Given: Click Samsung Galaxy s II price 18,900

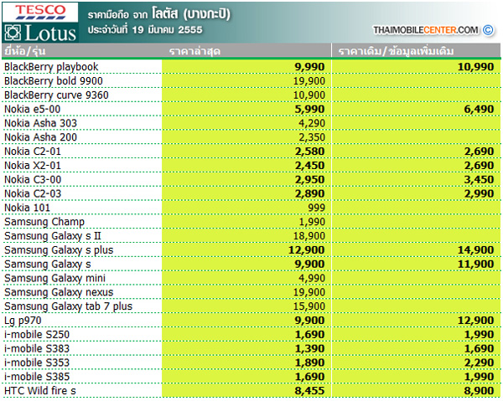Looking at the screenshot, I should pos(309,236).
